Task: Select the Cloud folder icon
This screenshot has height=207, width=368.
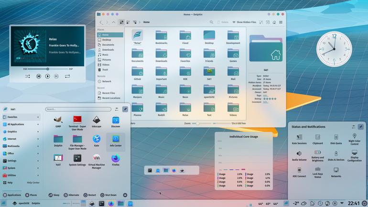Action: 185,35
